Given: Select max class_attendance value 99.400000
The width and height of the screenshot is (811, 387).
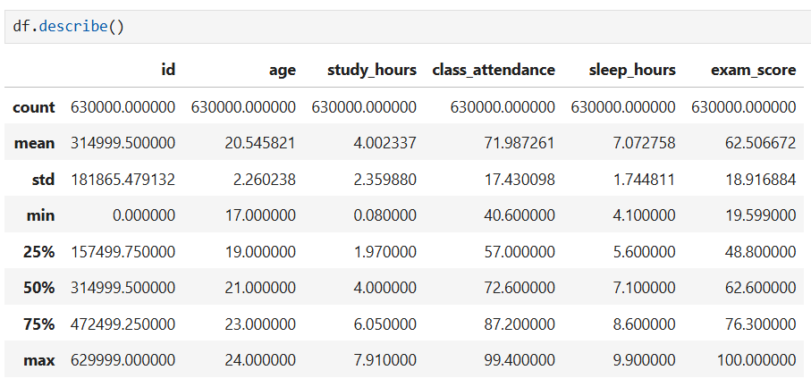Looking at the screenshot, I should (520, 360).
